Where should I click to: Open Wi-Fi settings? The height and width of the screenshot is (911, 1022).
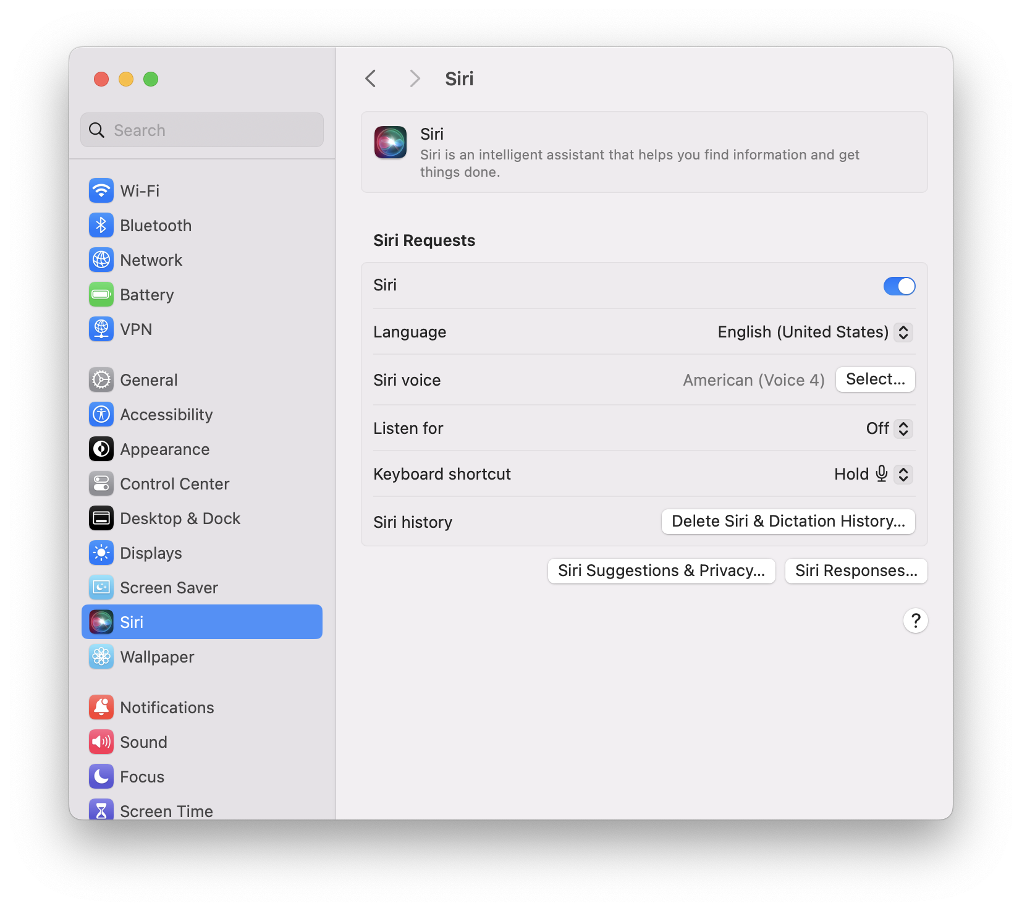click(202, 190)
